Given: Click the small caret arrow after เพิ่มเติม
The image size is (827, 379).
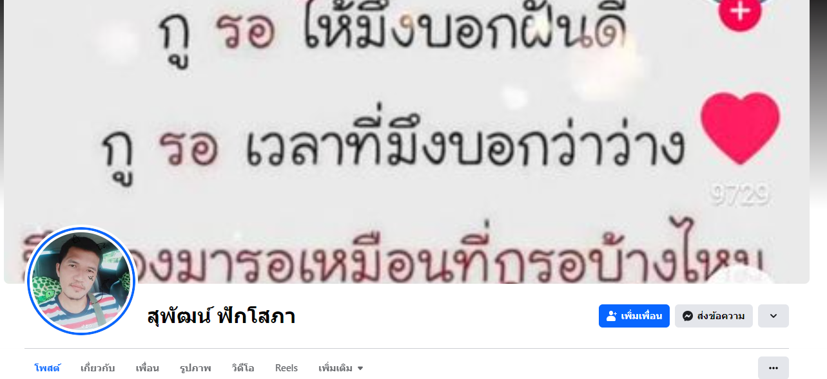Looking at the screenshot, I should 360,369.
